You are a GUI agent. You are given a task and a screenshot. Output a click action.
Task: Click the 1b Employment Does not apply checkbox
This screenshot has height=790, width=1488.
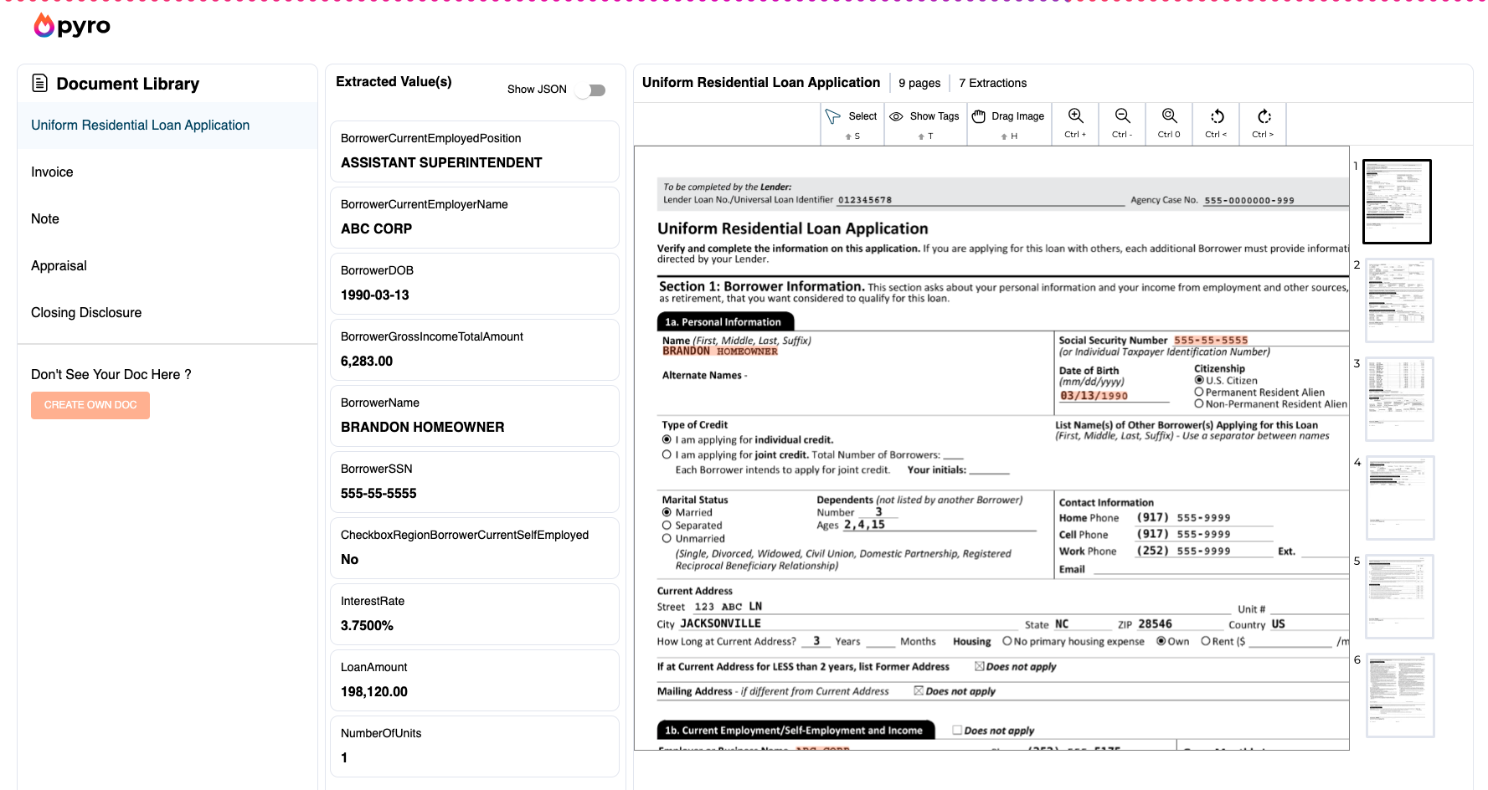(x=957, y=730)
